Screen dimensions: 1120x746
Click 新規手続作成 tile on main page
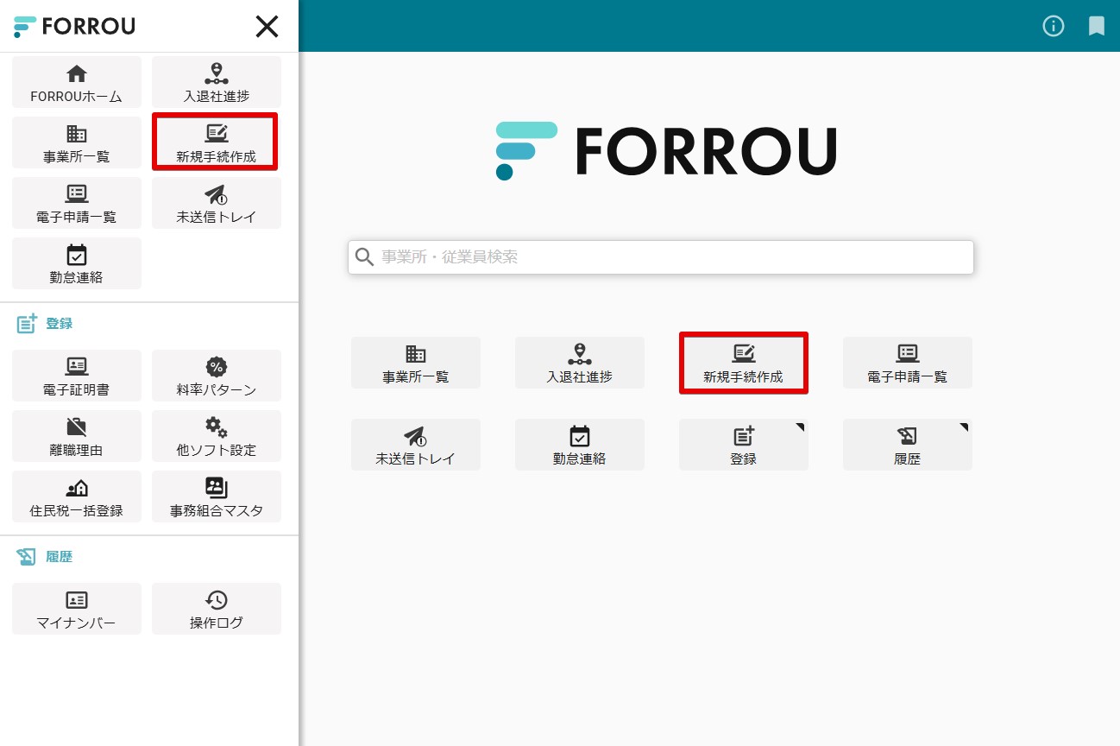point(744,363)
